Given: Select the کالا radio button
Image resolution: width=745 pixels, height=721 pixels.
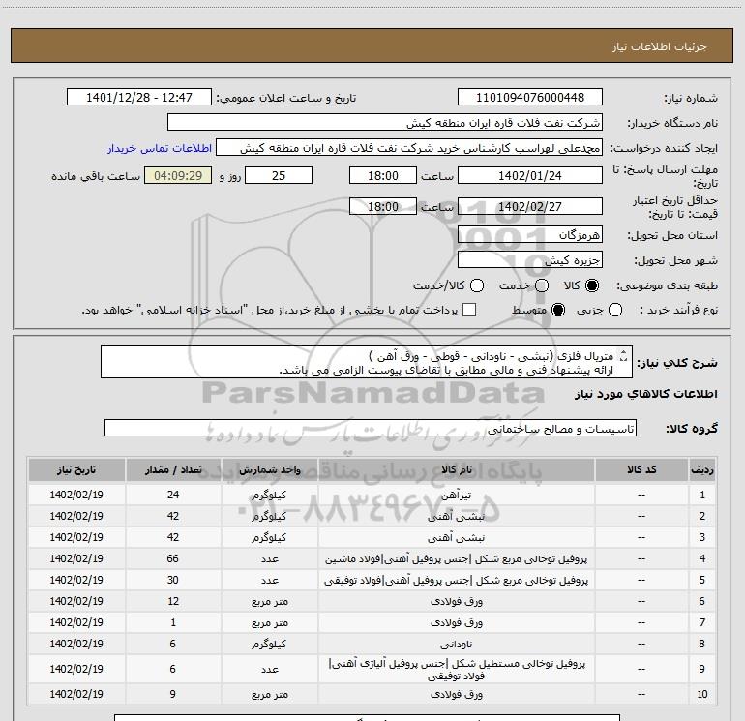Looking at the screenshot, I should click(x=592, y=285).
